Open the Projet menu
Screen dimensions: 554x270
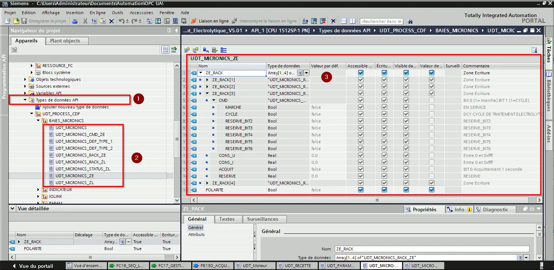pyautogui.click(x=10, y=12)
